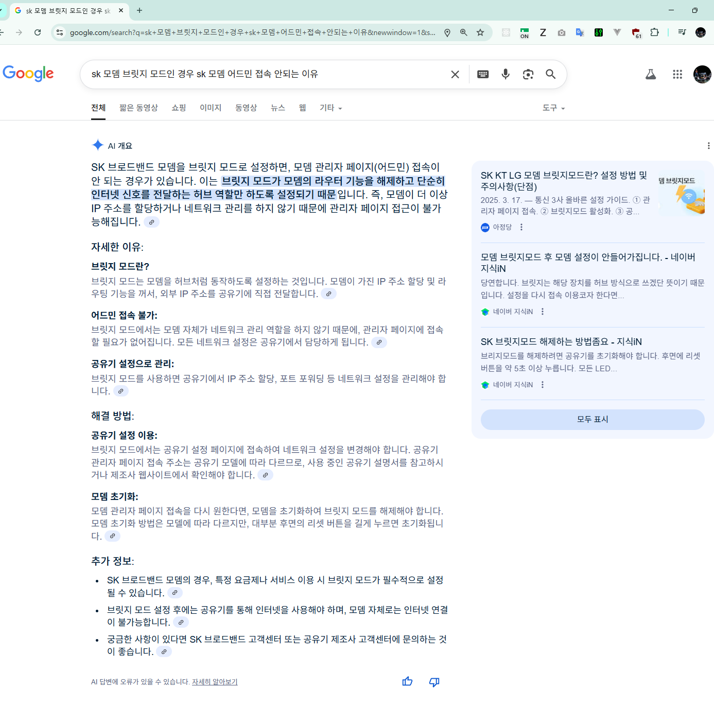Open the 기타 more filters dropdown
This screenshot has height=706, width=714.
tap(330, 108)
